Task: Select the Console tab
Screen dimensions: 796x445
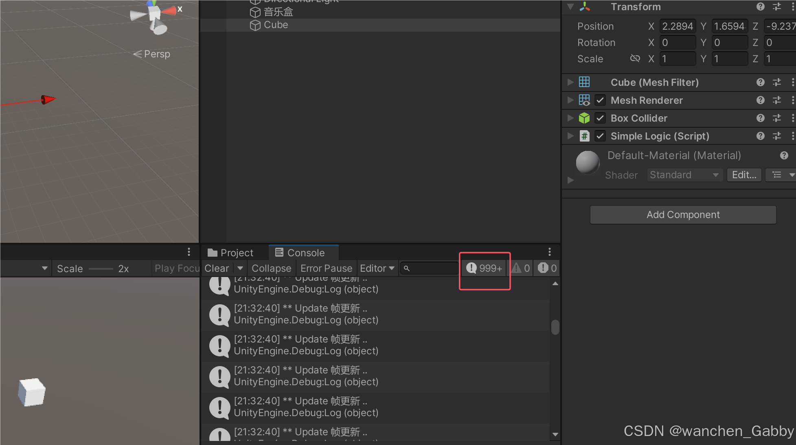Action: pyautogui.click(x=300, y=253)
